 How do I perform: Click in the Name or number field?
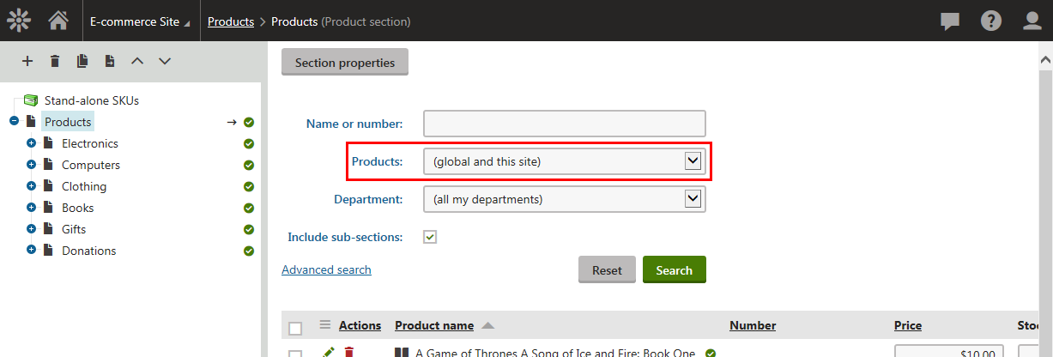[565, 124]
